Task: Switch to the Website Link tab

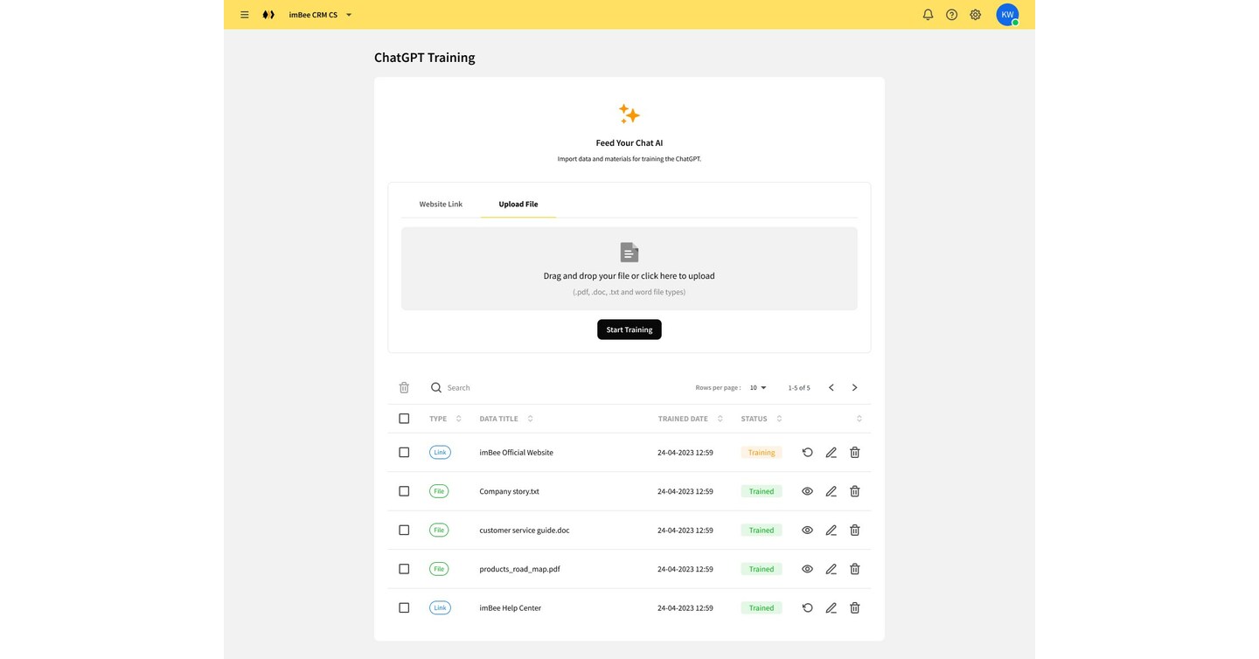Action: click(x=441, y=204)
